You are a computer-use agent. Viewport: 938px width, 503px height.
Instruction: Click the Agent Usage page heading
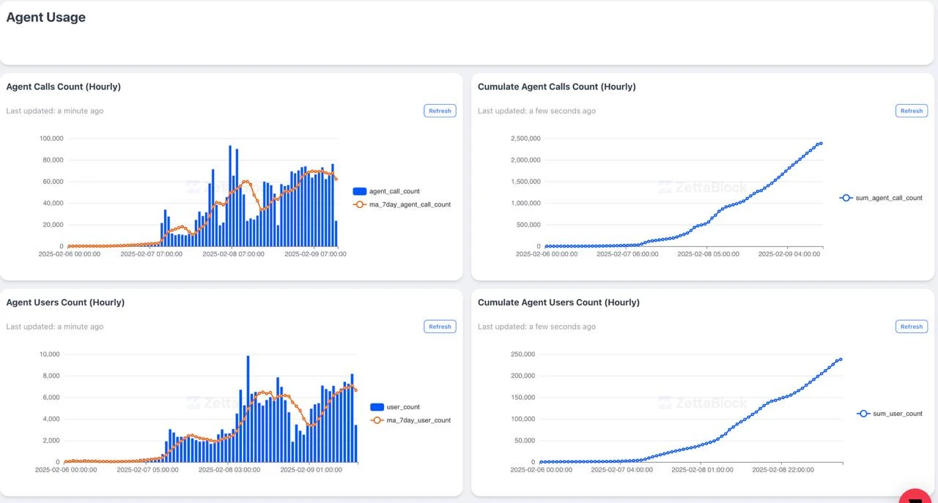point(46,18)
